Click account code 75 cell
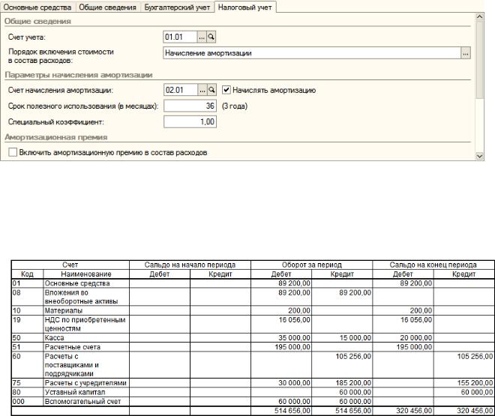495x416 pixels. coord(27,383)
